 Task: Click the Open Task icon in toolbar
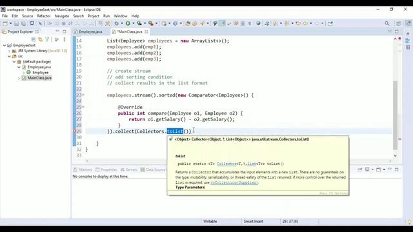pos(195,23)
